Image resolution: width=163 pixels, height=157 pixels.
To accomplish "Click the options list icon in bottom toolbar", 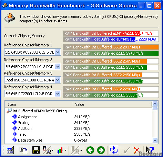I will pos(10,150).
